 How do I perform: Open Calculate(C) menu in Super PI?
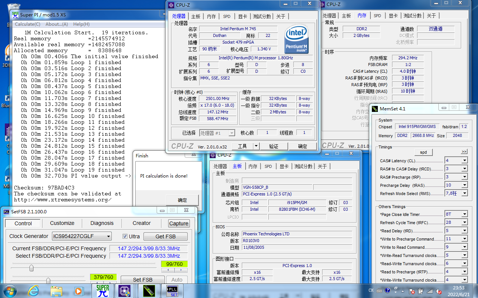pos(28,24)
